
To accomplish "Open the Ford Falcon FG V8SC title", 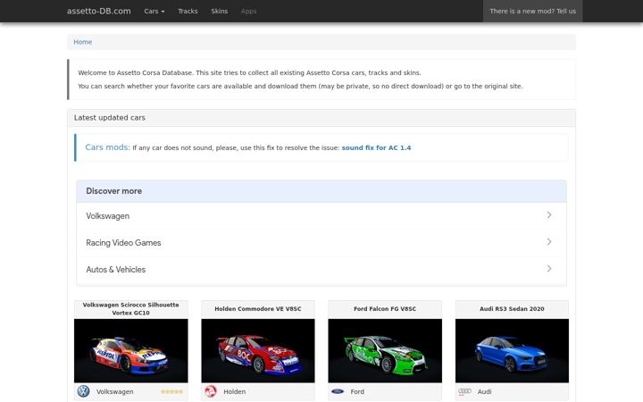I will (385, 309).
